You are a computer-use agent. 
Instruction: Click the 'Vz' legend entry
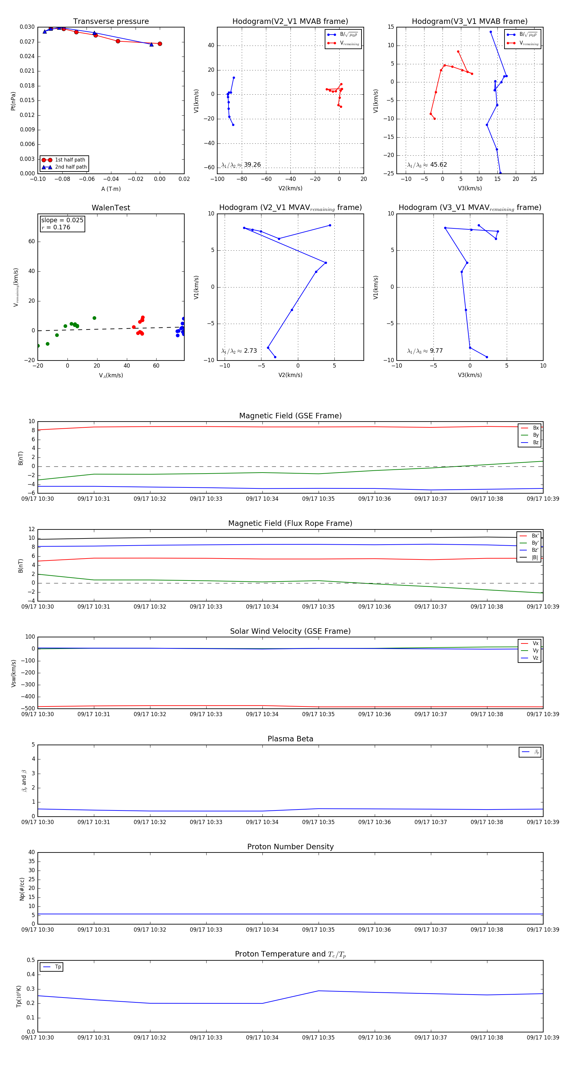(530, 658)
